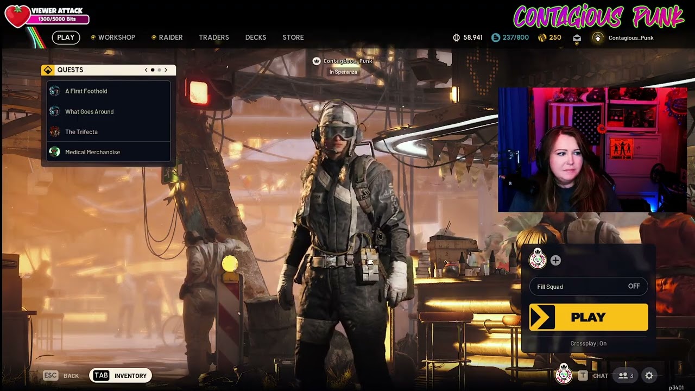
Task: Click the yellow Quests diamond icon
Action: pos(48,70)
